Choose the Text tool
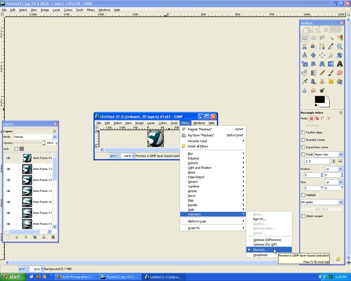351x281 pixels. pos(339,64)
